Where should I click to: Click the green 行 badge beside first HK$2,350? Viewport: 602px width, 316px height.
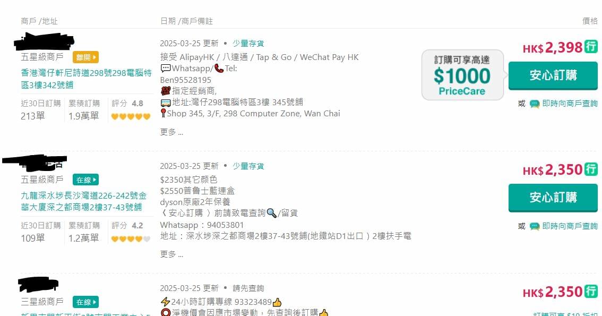[591, 169]
